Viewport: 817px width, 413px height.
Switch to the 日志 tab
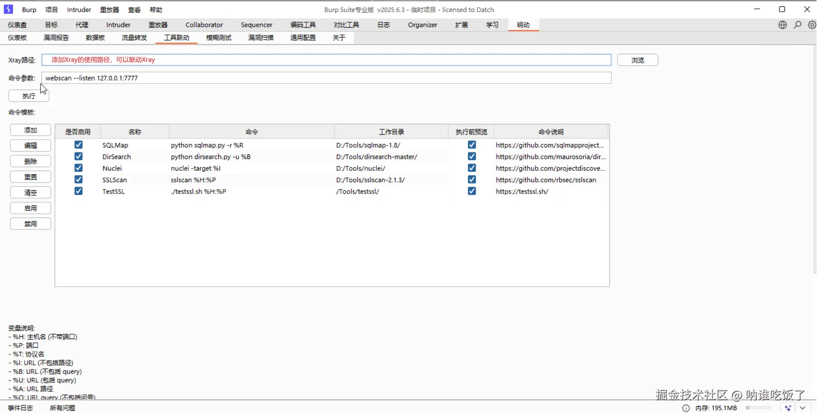384,25
